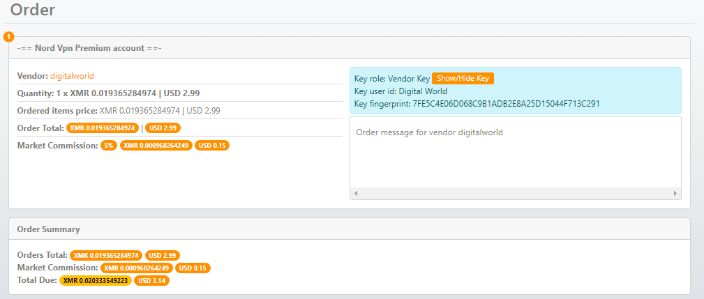
Task: Click the Nord Vpn Premium account panel title
Action: click(89, 48)
